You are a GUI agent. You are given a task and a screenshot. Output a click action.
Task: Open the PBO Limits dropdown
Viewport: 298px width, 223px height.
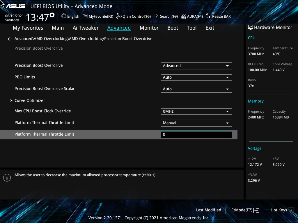tap(196, 78)
